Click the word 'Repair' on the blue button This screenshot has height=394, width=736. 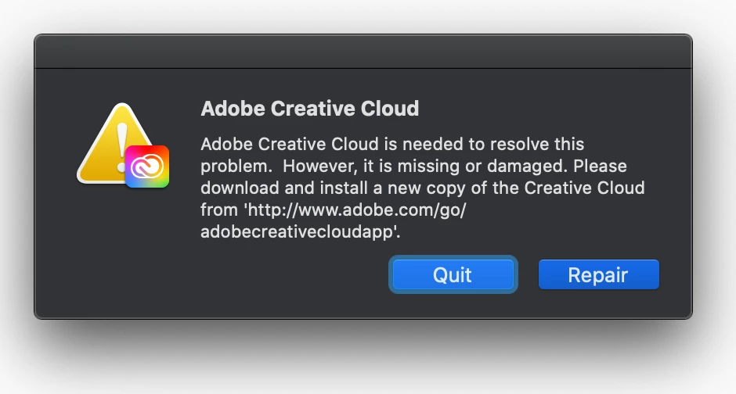598,274
